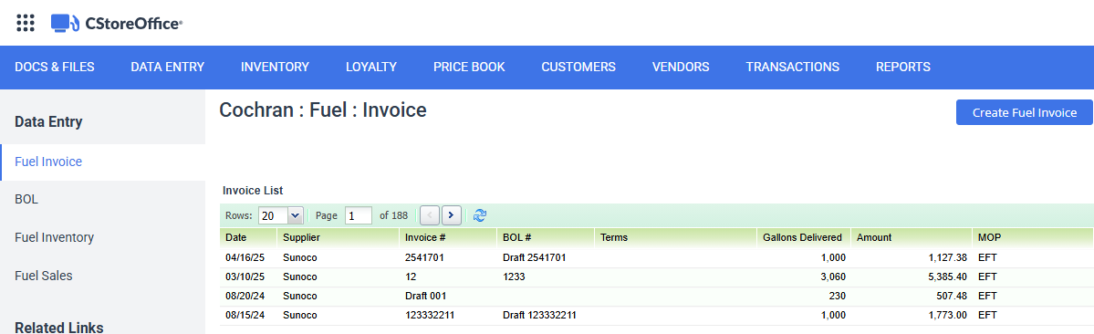Go to next invoice page arrow
This screenshot has height=334, width=1094.
[453, 215]
